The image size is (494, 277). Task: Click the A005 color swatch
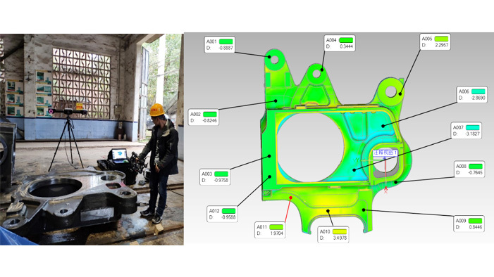point(441,39)
